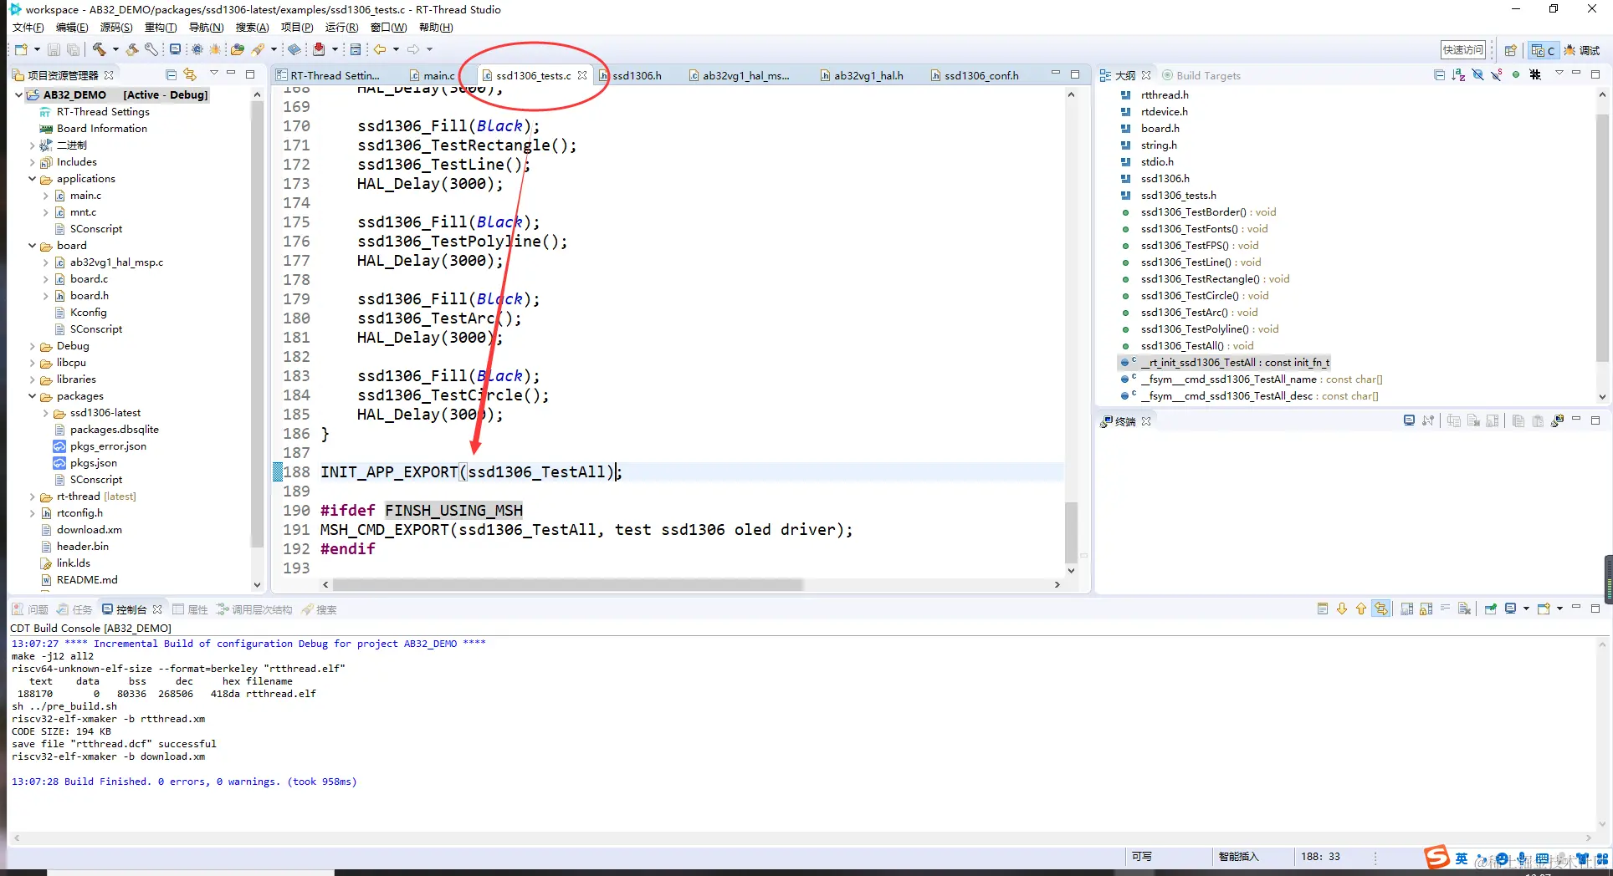Toggle Hide Fields in outline toolbar

[1477, 75]
